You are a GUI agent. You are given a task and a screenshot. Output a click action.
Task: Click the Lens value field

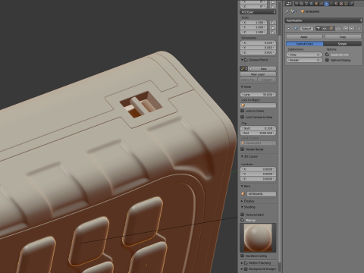pyautogui.click(x=258, y=94)
